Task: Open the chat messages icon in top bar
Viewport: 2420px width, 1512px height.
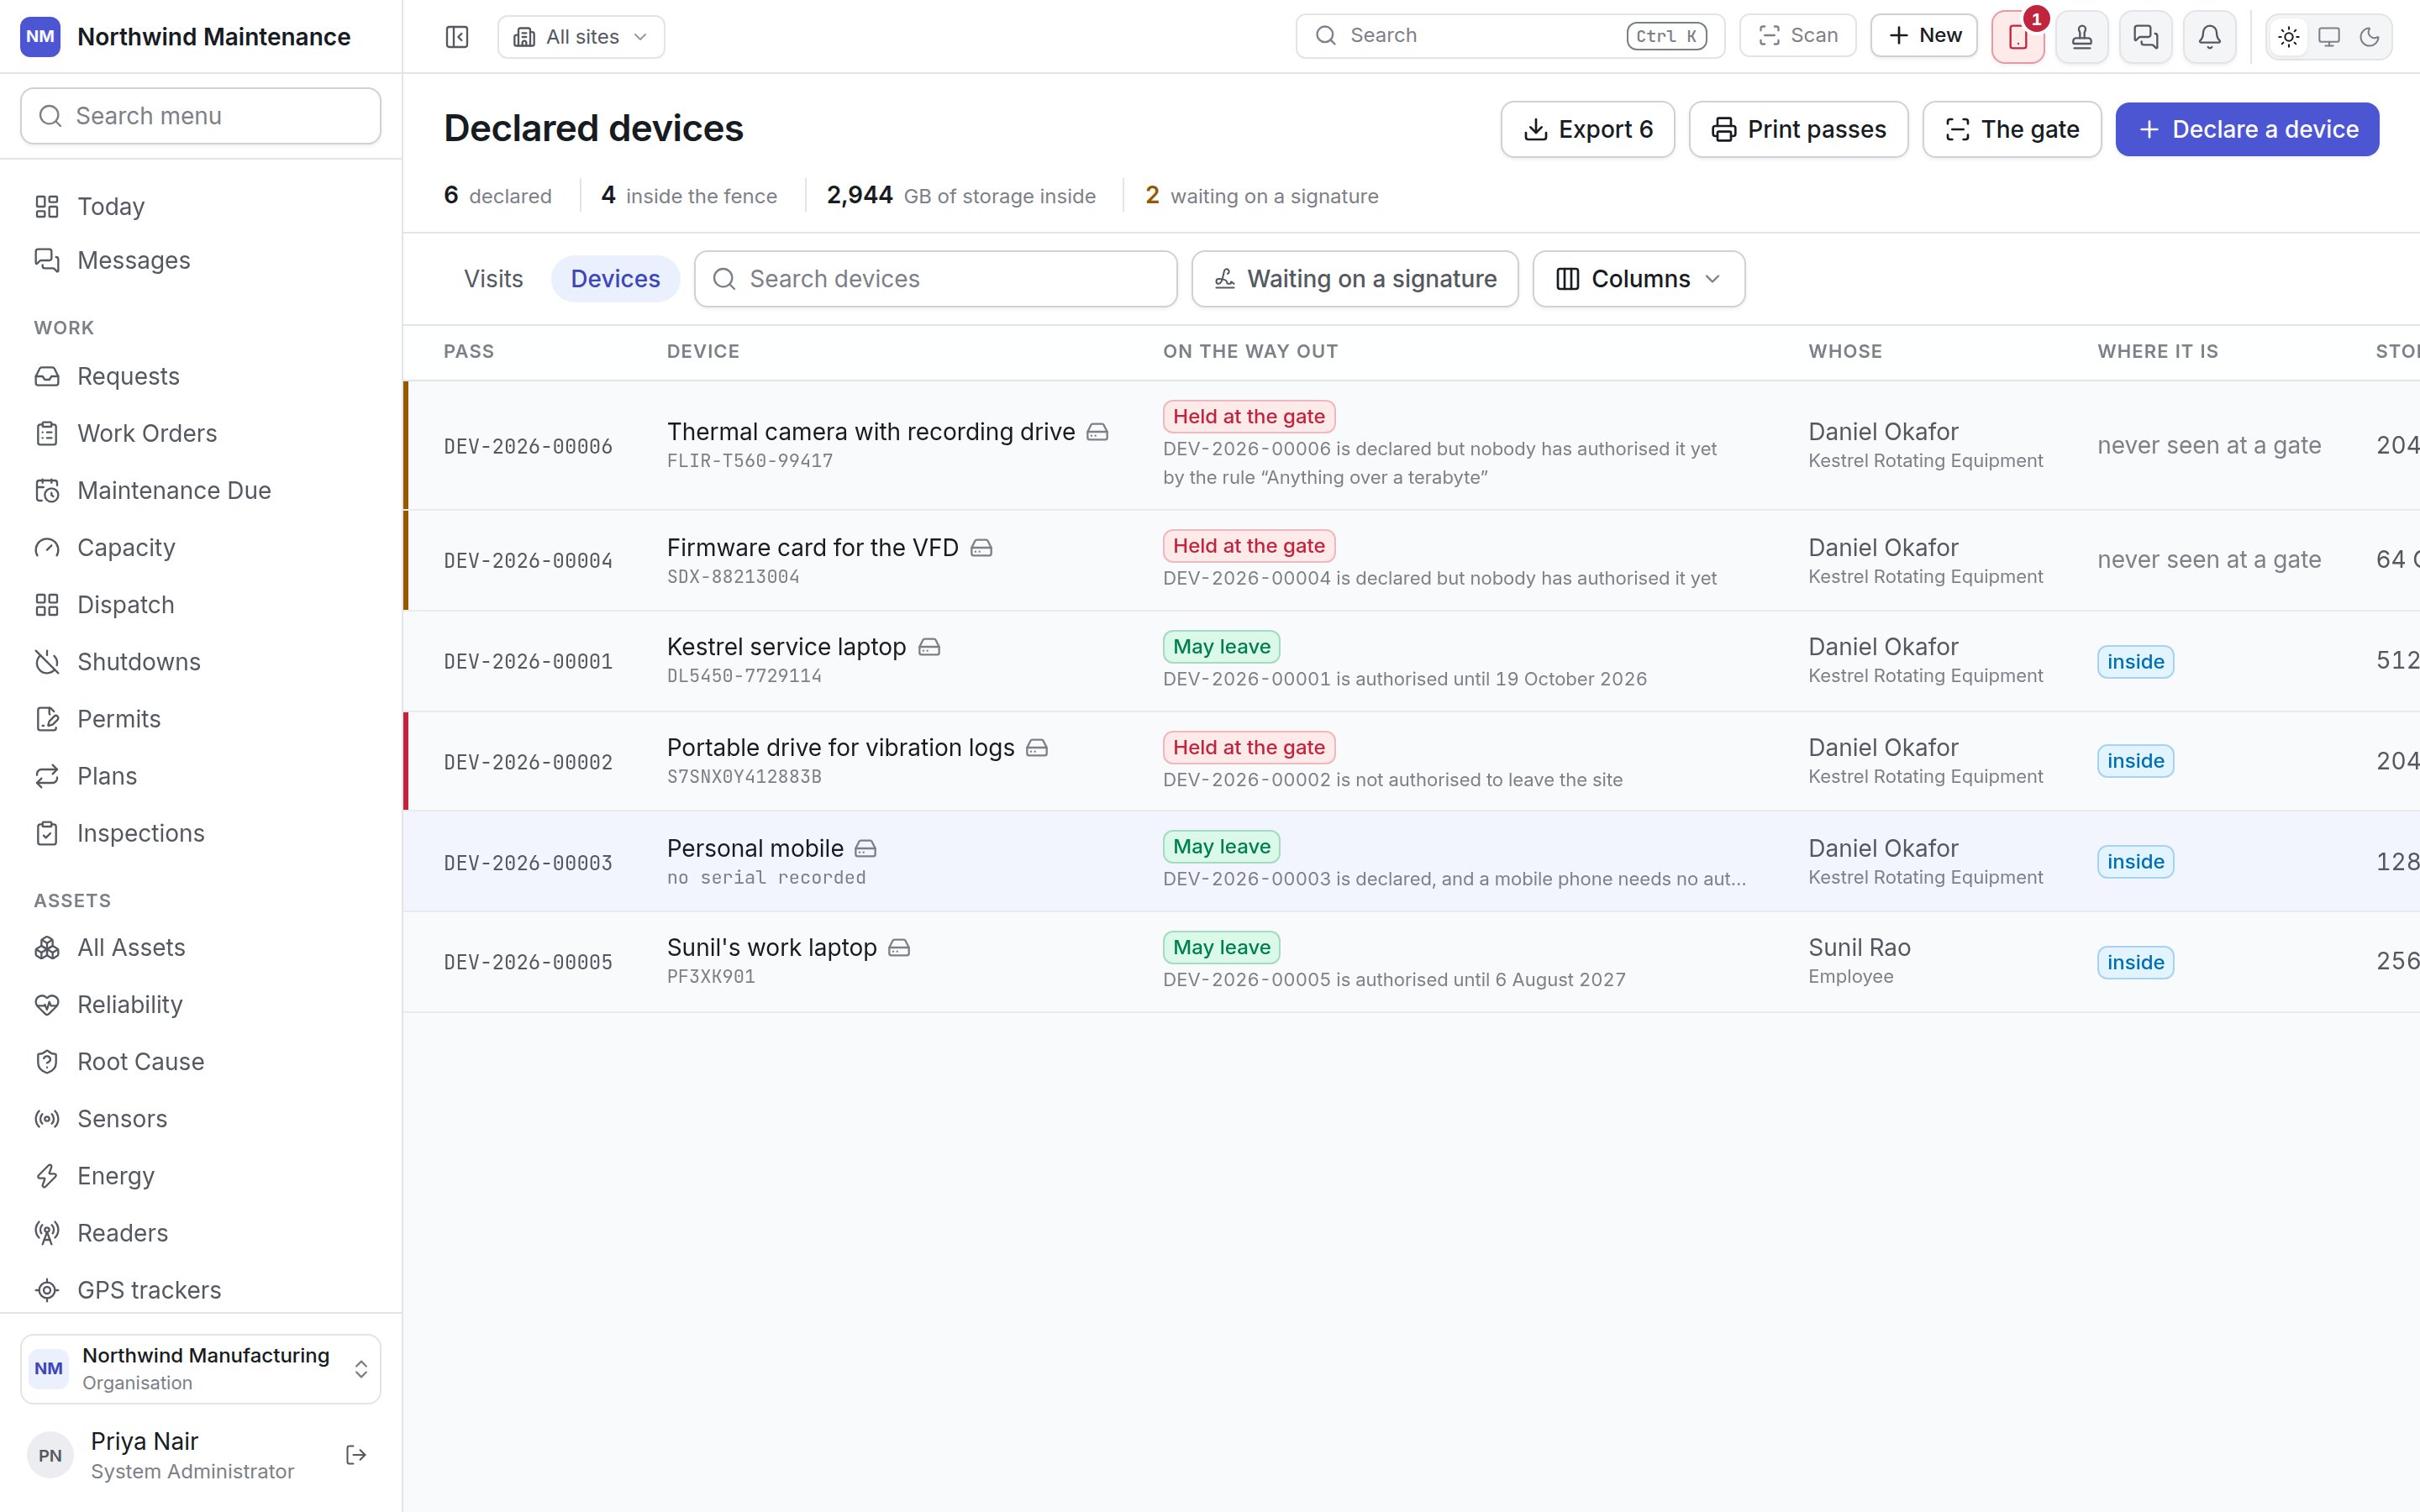Action: [2146, 37]
